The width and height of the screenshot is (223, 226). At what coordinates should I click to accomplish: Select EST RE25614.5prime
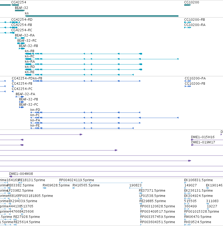(27, 222)
